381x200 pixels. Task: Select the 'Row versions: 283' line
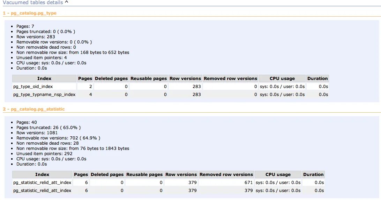36,37
